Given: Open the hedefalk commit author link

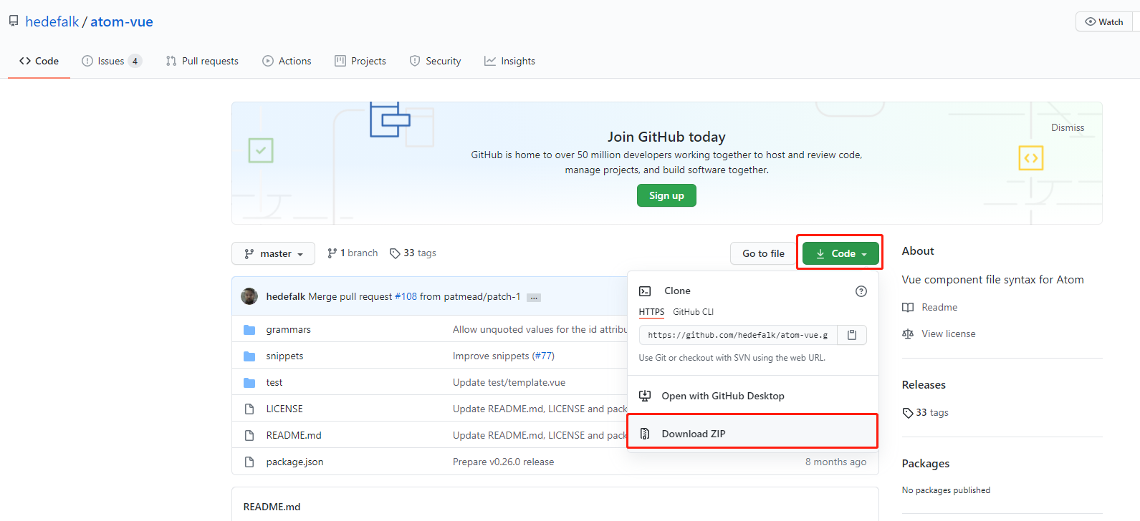Looking at the screenshot, I should click(x=286, y=296).
